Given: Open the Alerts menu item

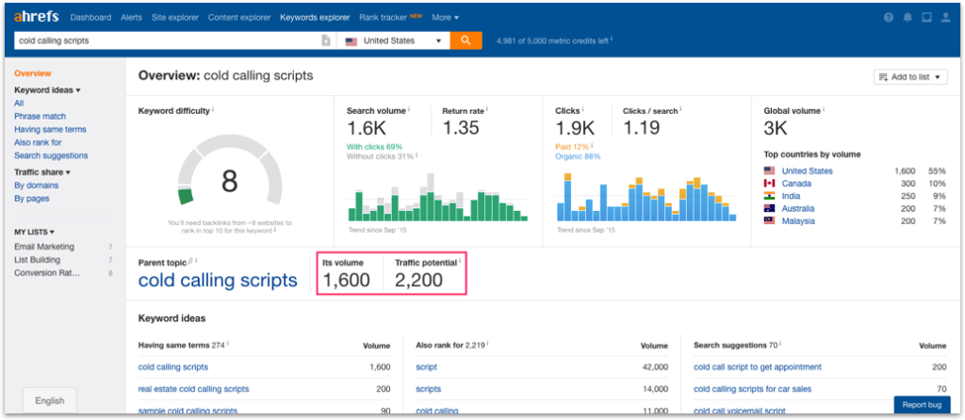Looking at the screenshot, I should (132, 17).
